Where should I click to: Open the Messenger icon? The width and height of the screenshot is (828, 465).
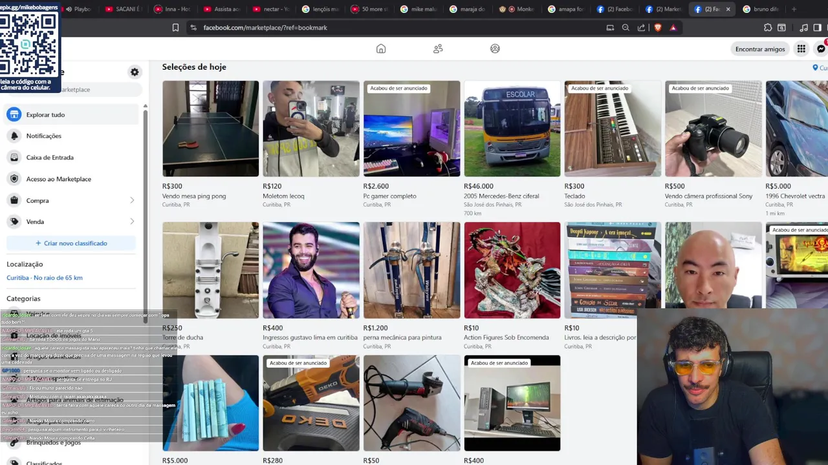(822, 48)
